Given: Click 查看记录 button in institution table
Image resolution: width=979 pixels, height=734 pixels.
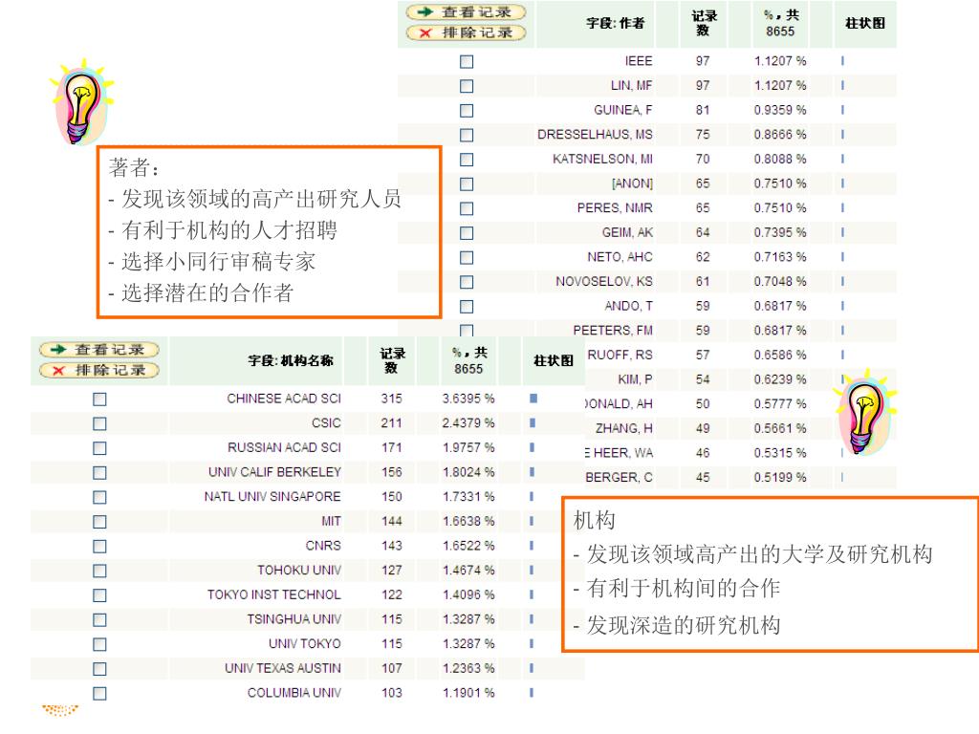Looking at the screenshot, I should pyautogui.click(x=99, y=350).
